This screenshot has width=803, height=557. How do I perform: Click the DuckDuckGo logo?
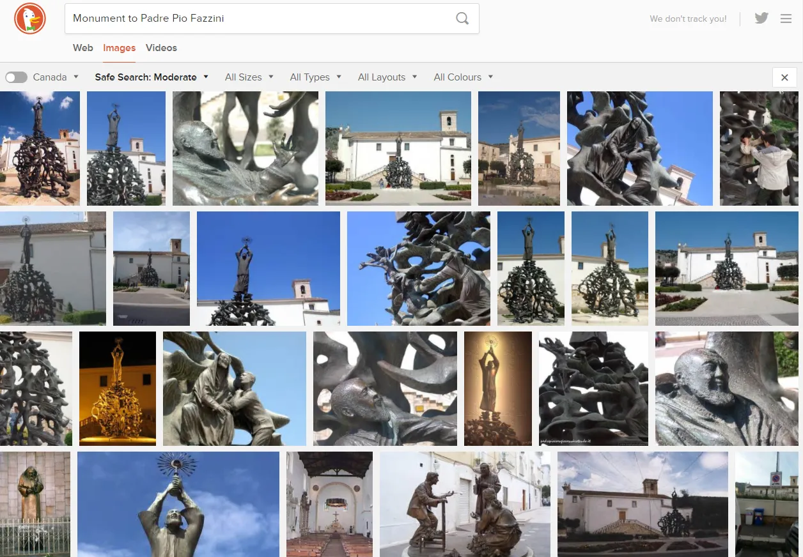[30, 19]
